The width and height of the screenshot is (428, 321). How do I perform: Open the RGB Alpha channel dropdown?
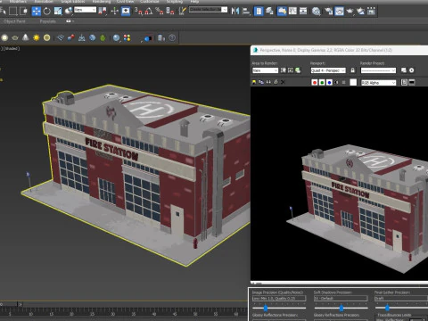(x=379, y=83)
